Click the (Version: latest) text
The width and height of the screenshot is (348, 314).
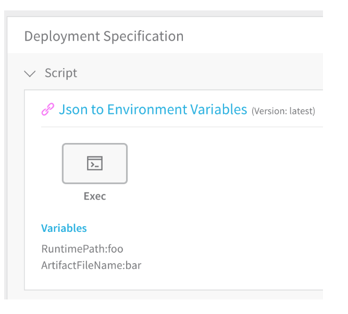[283, 111]
